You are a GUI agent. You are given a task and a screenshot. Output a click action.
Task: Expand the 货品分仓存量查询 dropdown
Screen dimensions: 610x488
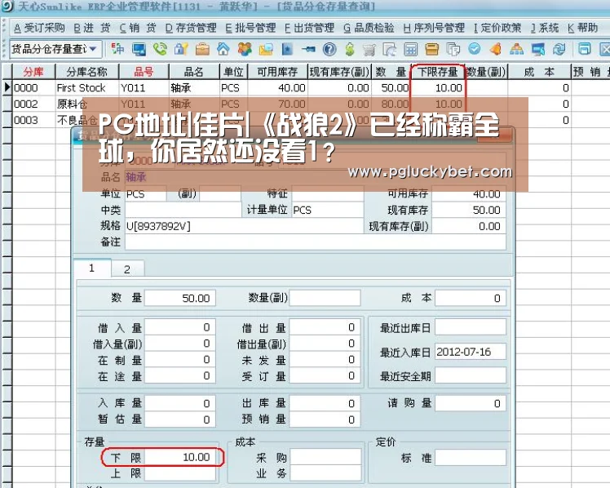93,49
